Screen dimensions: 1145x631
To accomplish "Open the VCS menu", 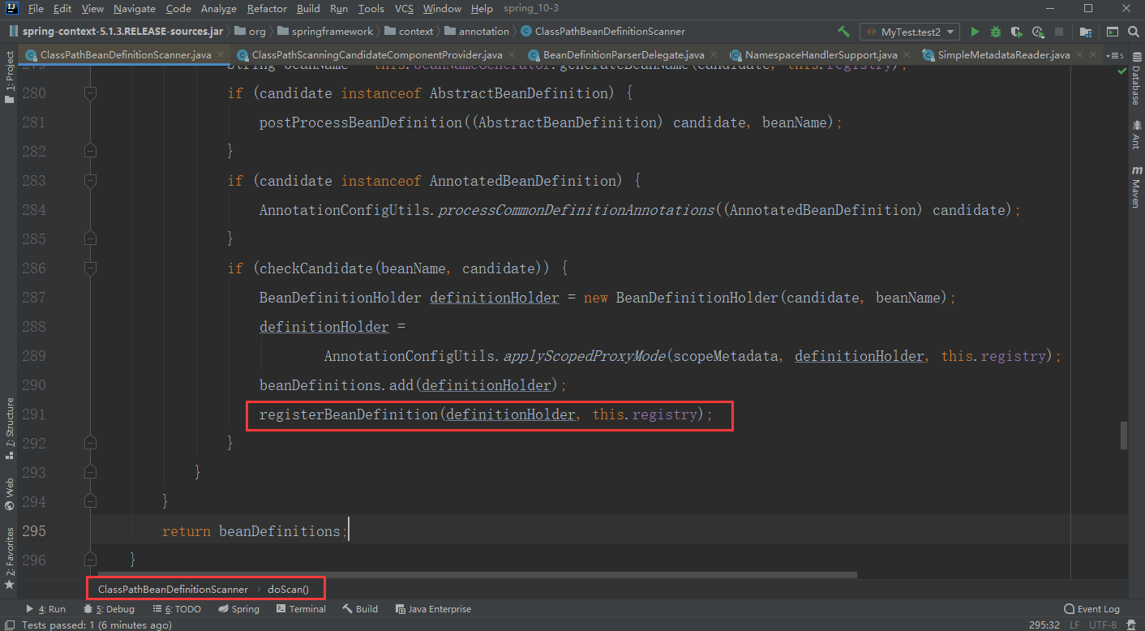I will [x=404, y=9].
